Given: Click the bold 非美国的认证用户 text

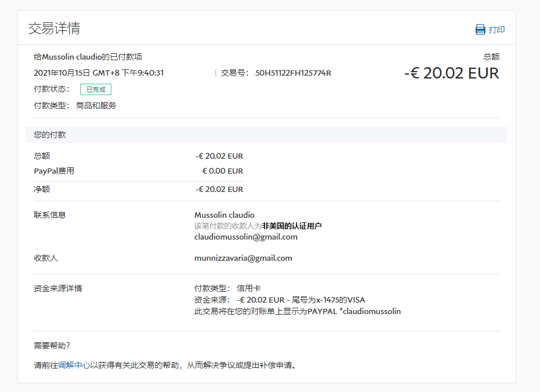Looking at the screenshot, I should [x=292, y=226].
